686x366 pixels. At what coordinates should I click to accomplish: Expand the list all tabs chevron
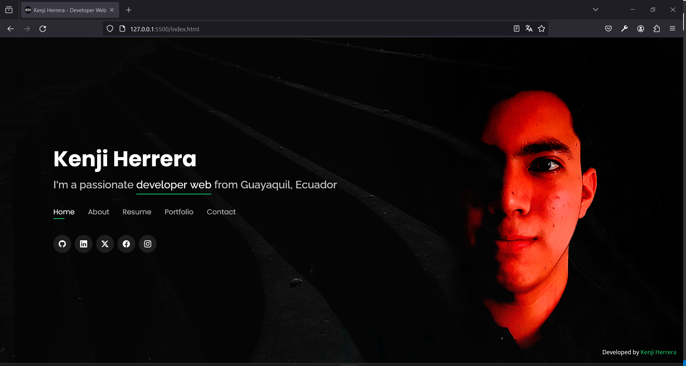click(596, 10)
